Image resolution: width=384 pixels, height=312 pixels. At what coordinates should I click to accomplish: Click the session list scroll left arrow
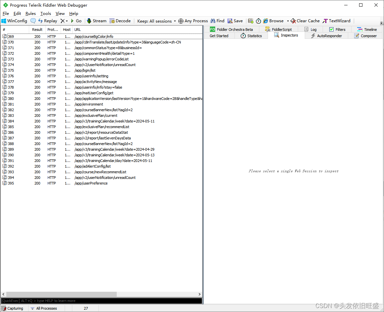pos(3,294)
